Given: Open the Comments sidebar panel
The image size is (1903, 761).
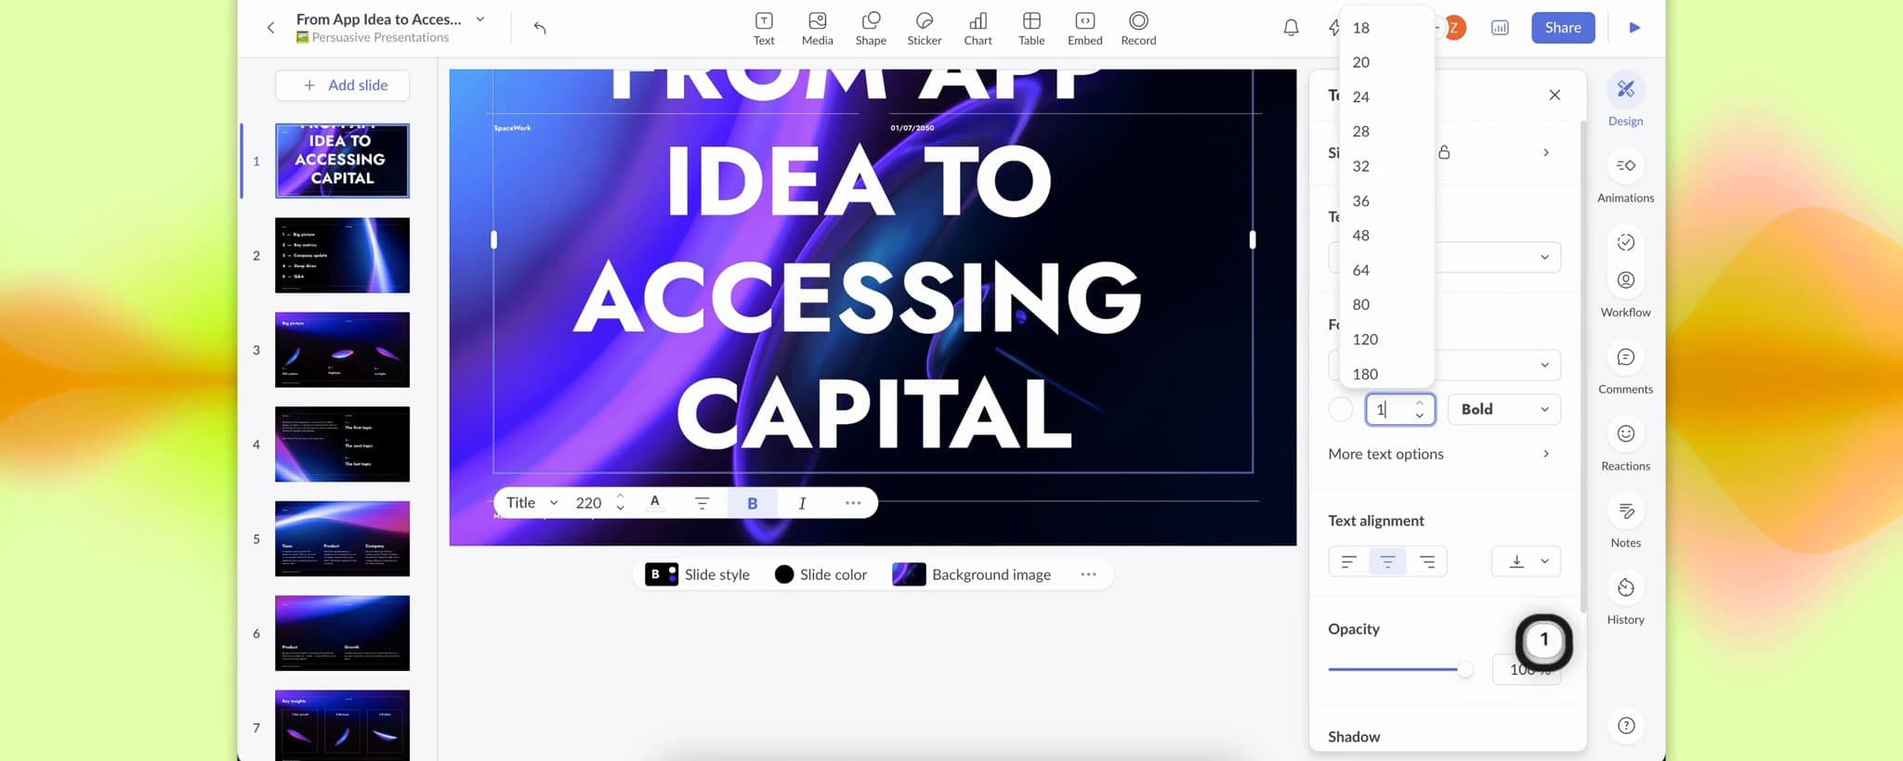Looking at the screenshot, I should click(1625, 368).
